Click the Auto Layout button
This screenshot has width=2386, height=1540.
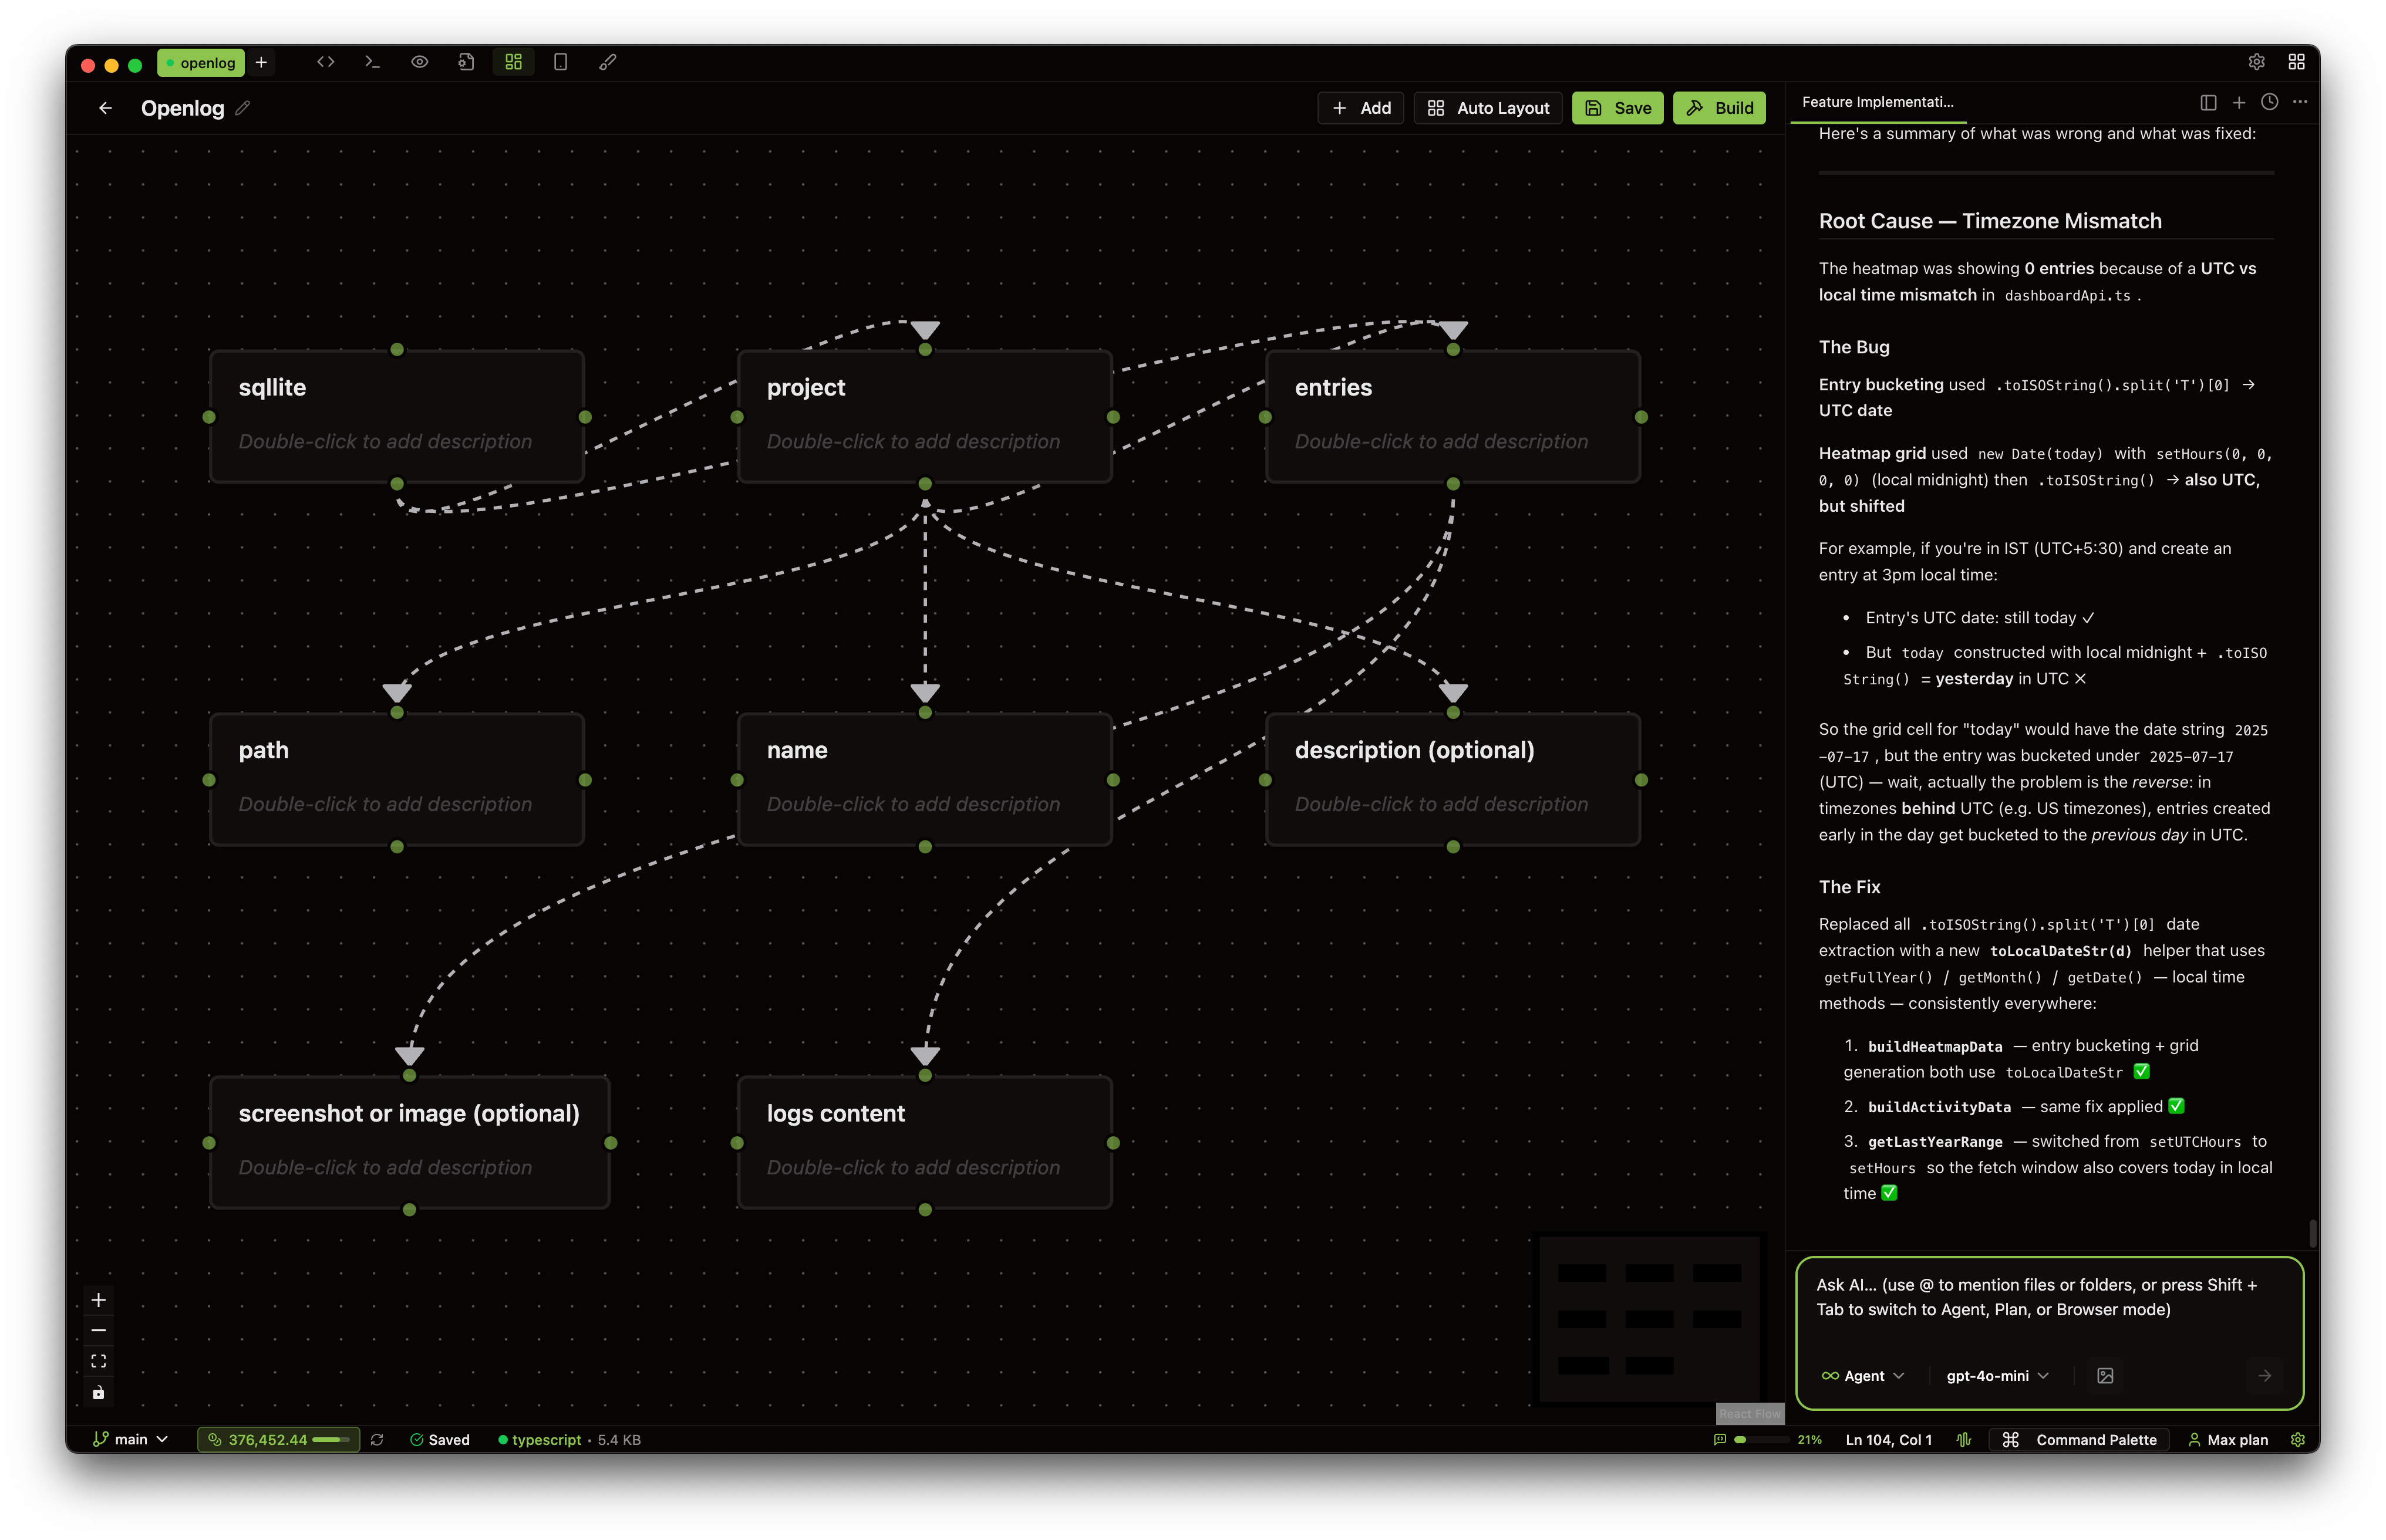point(1488,108)
